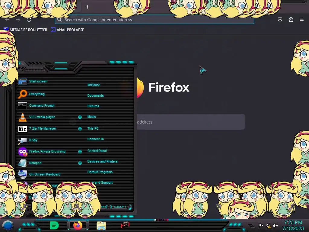Open Notepad icon
Image resolution: width=309 pixels, height=232 pixels.
[x=22, y=163]
